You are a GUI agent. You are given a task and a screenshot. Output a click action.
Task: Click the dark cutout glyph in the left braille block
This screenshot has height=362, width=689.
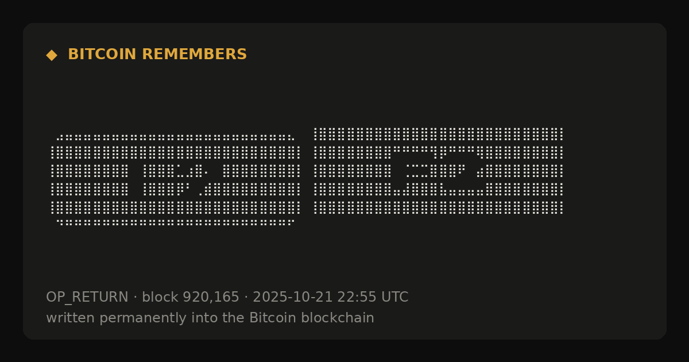[x=175, y=180]
